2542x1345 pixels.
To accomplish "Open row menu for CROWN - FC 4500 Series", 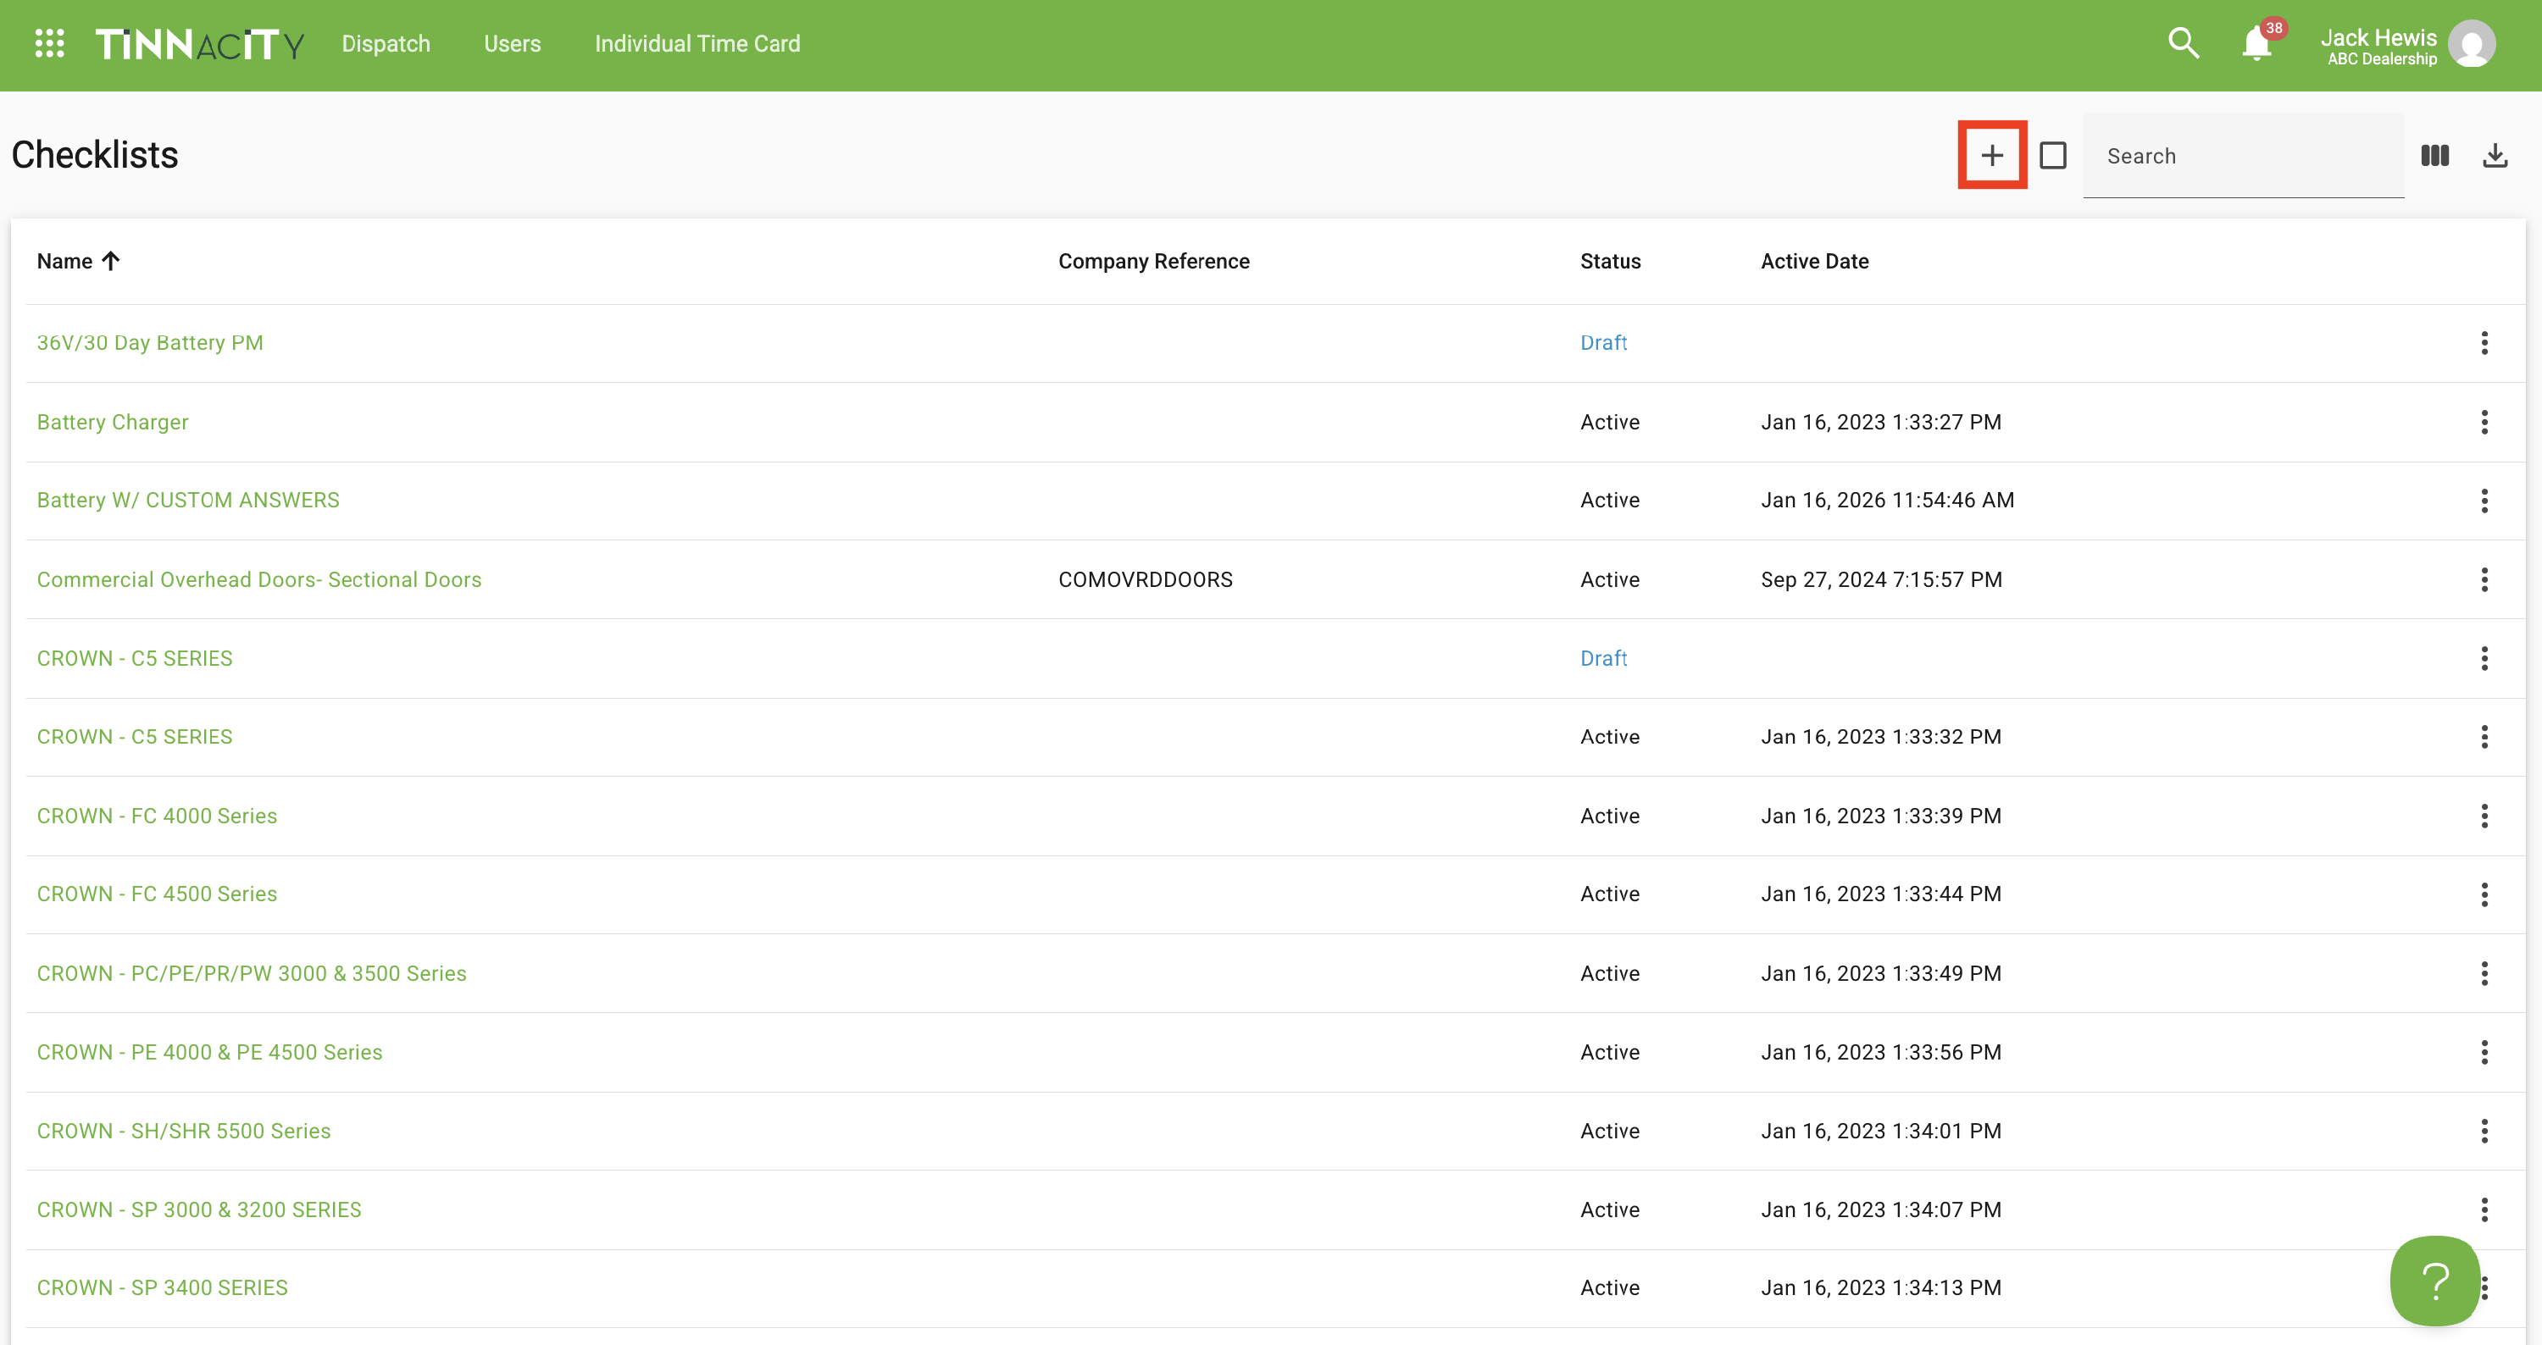I will pos(2484,894).
